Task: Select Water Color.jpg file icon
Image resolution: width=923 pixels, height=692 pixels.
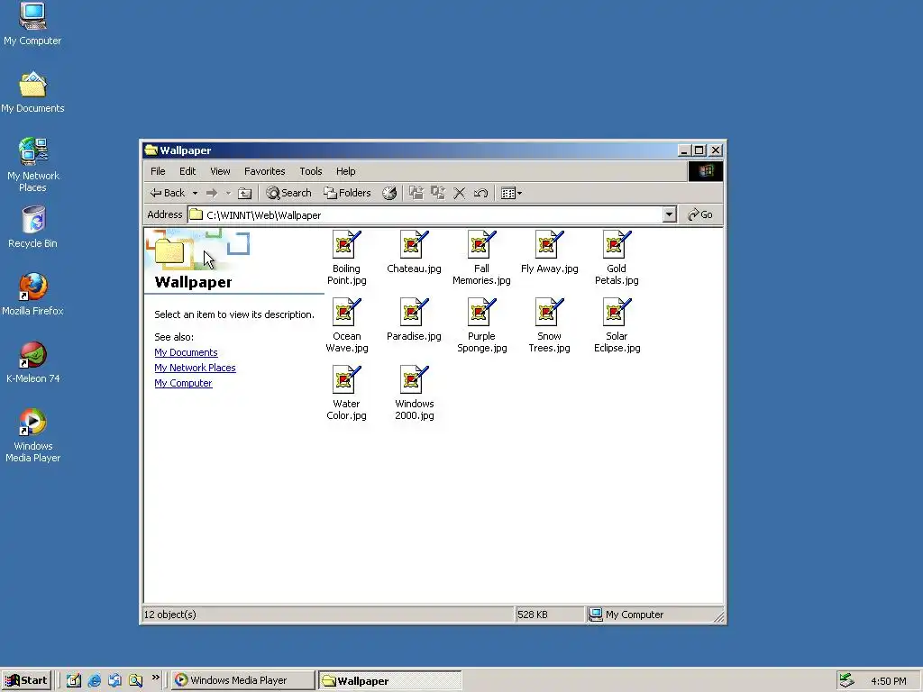Action: pyautogui.click(x=347, y=380)
